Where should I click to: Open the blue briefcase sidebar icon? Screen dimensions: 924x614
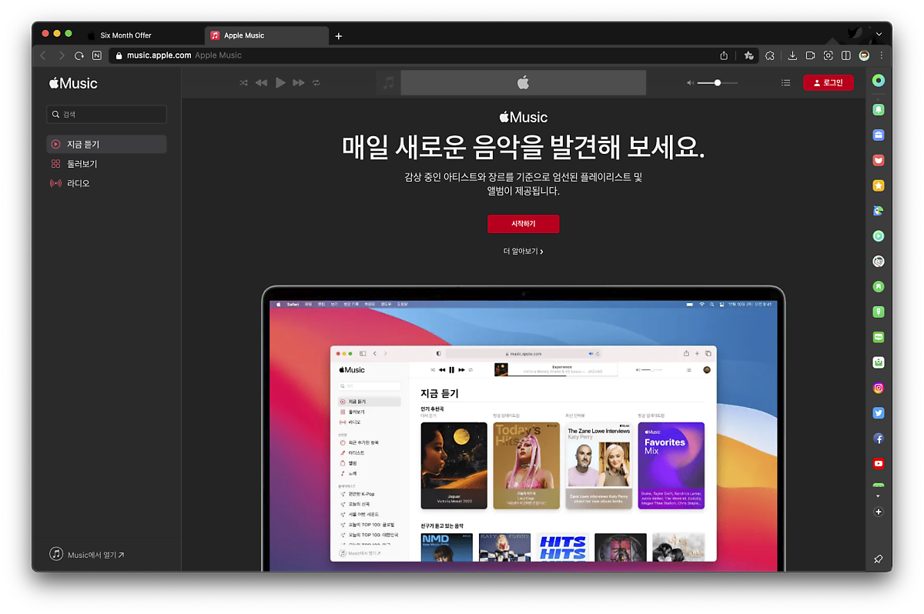click(x=879, y=135)
